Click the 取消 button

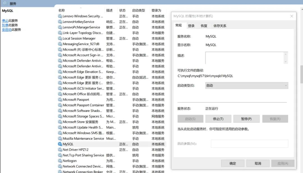point(258,163)
